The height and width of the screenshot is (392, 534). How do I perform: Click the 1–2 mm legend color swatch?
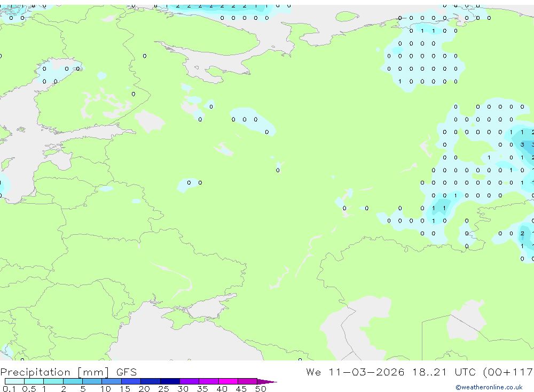53,381
